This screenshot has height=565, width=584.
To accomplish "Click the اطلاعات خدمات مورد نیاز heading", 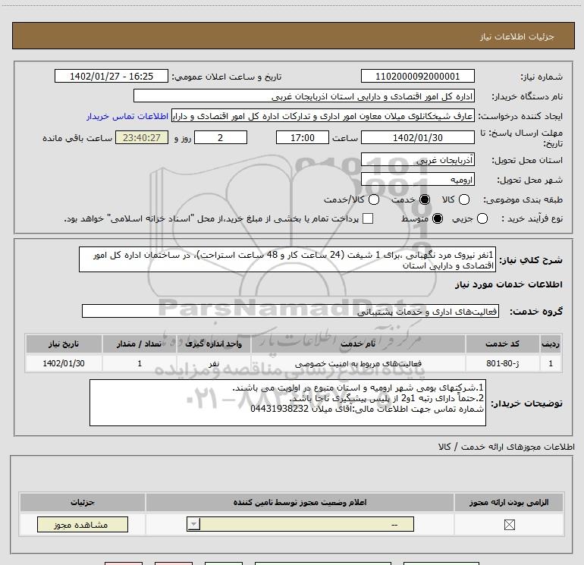I will (x=508, y=284).
